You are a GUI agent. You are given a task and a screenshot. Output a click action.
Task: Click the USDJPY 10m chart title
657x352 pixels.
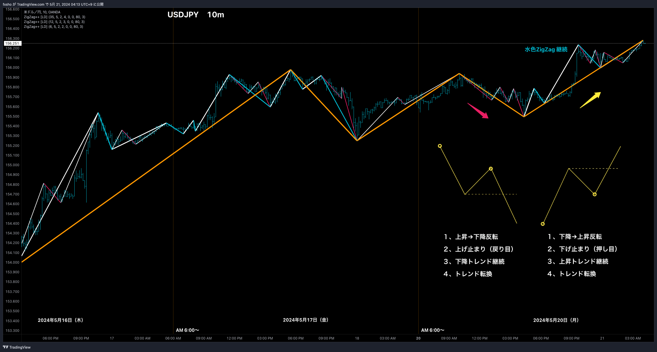click(196, 15)
